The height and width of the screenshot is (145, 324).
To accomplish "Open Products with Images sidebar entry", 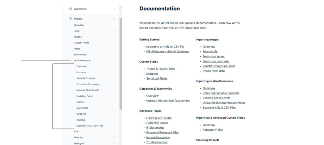I will pyautogui.click(x=88, y=84).
